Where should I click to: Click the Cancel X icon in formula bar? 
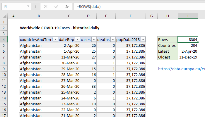[x=46, y=6]
